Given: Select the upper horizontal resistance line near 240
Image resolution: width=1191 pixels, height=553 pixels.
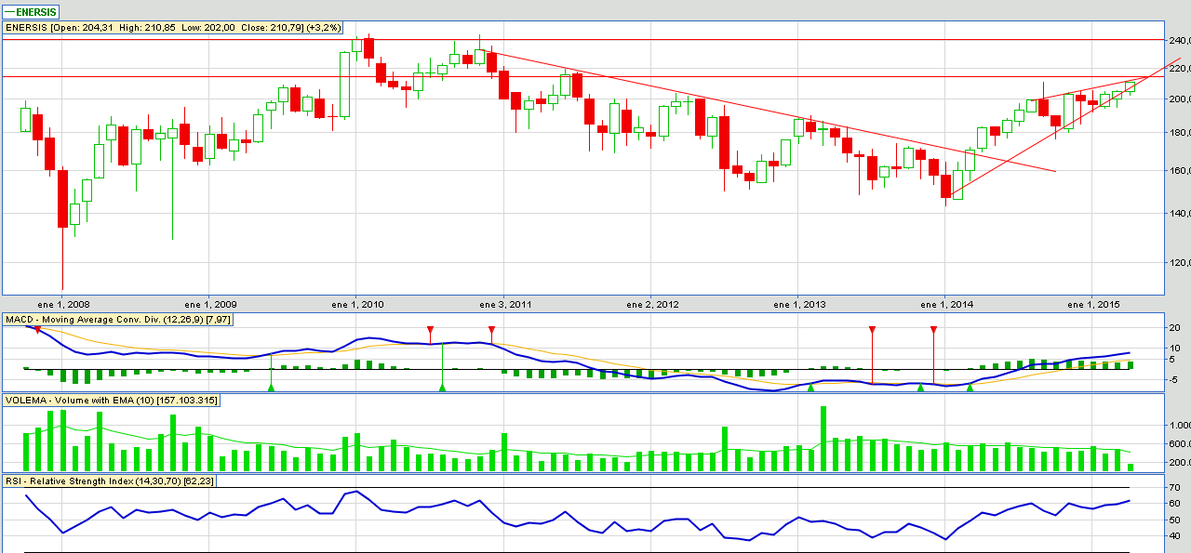Looking at the screenshot, I should click(651, 40).
